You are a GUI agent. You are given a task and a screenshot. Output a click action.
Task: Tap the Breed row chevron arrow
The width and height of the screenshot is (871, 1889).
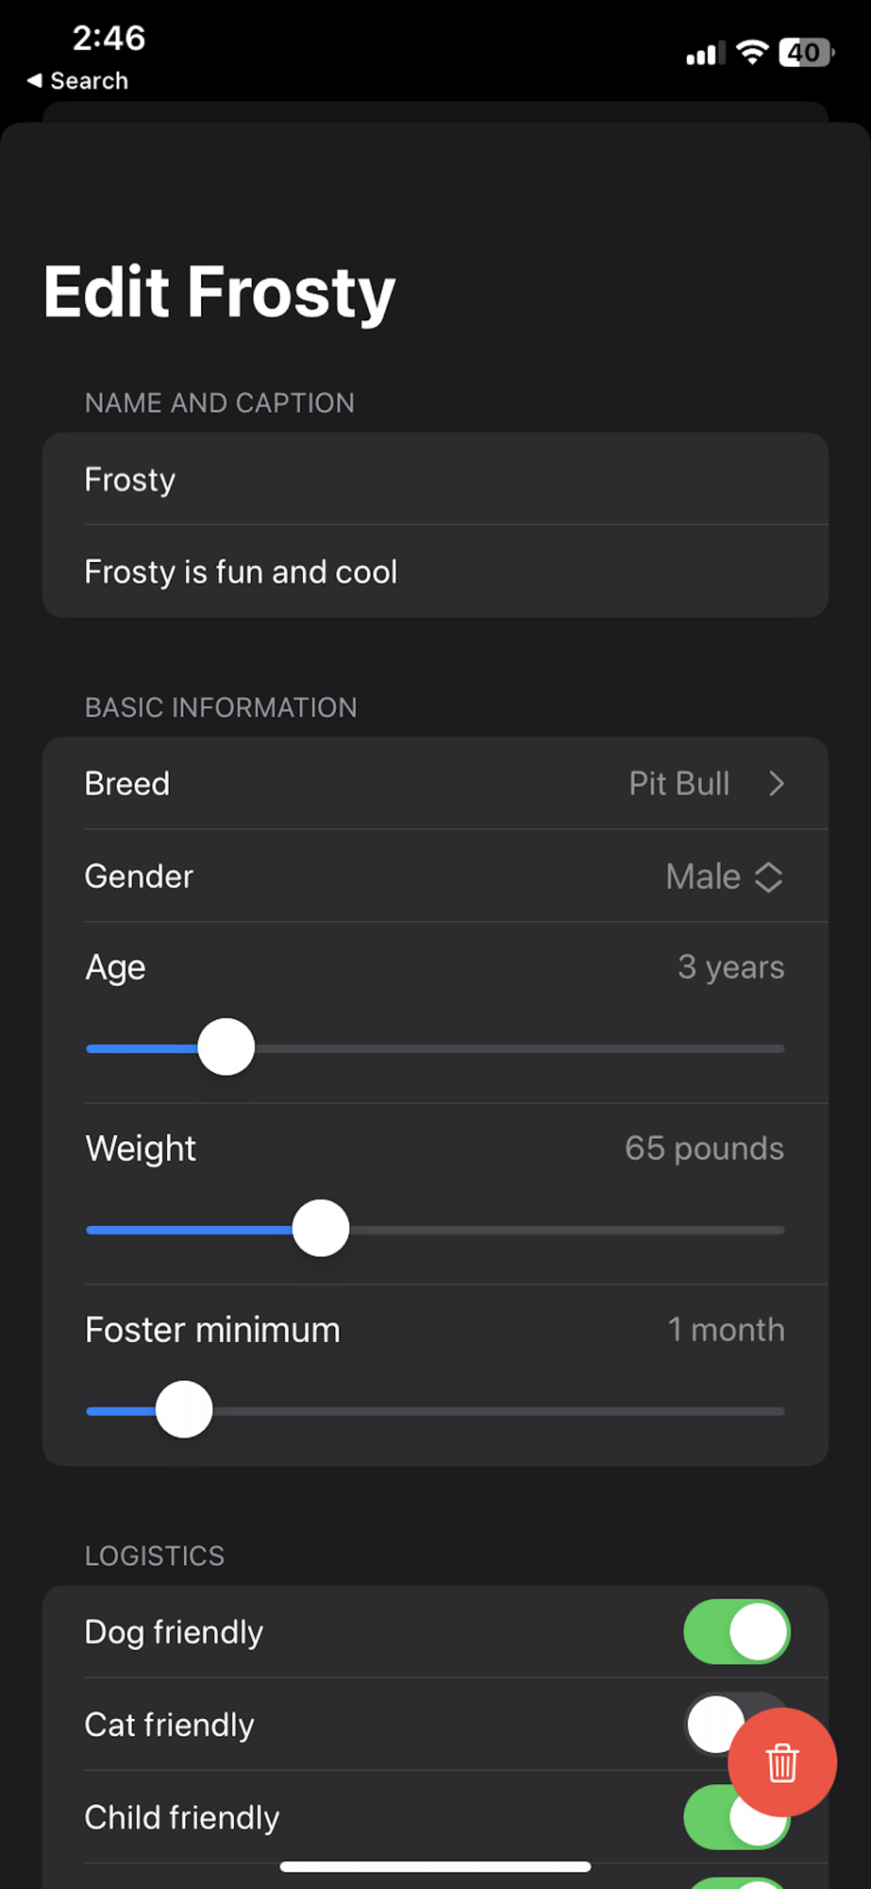click(776, 784)
